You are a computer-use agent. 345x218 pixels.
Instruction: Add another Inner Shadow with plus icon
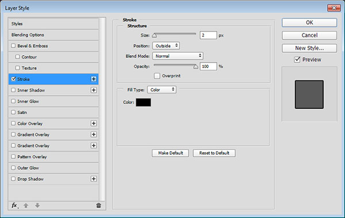click(94, 90)
